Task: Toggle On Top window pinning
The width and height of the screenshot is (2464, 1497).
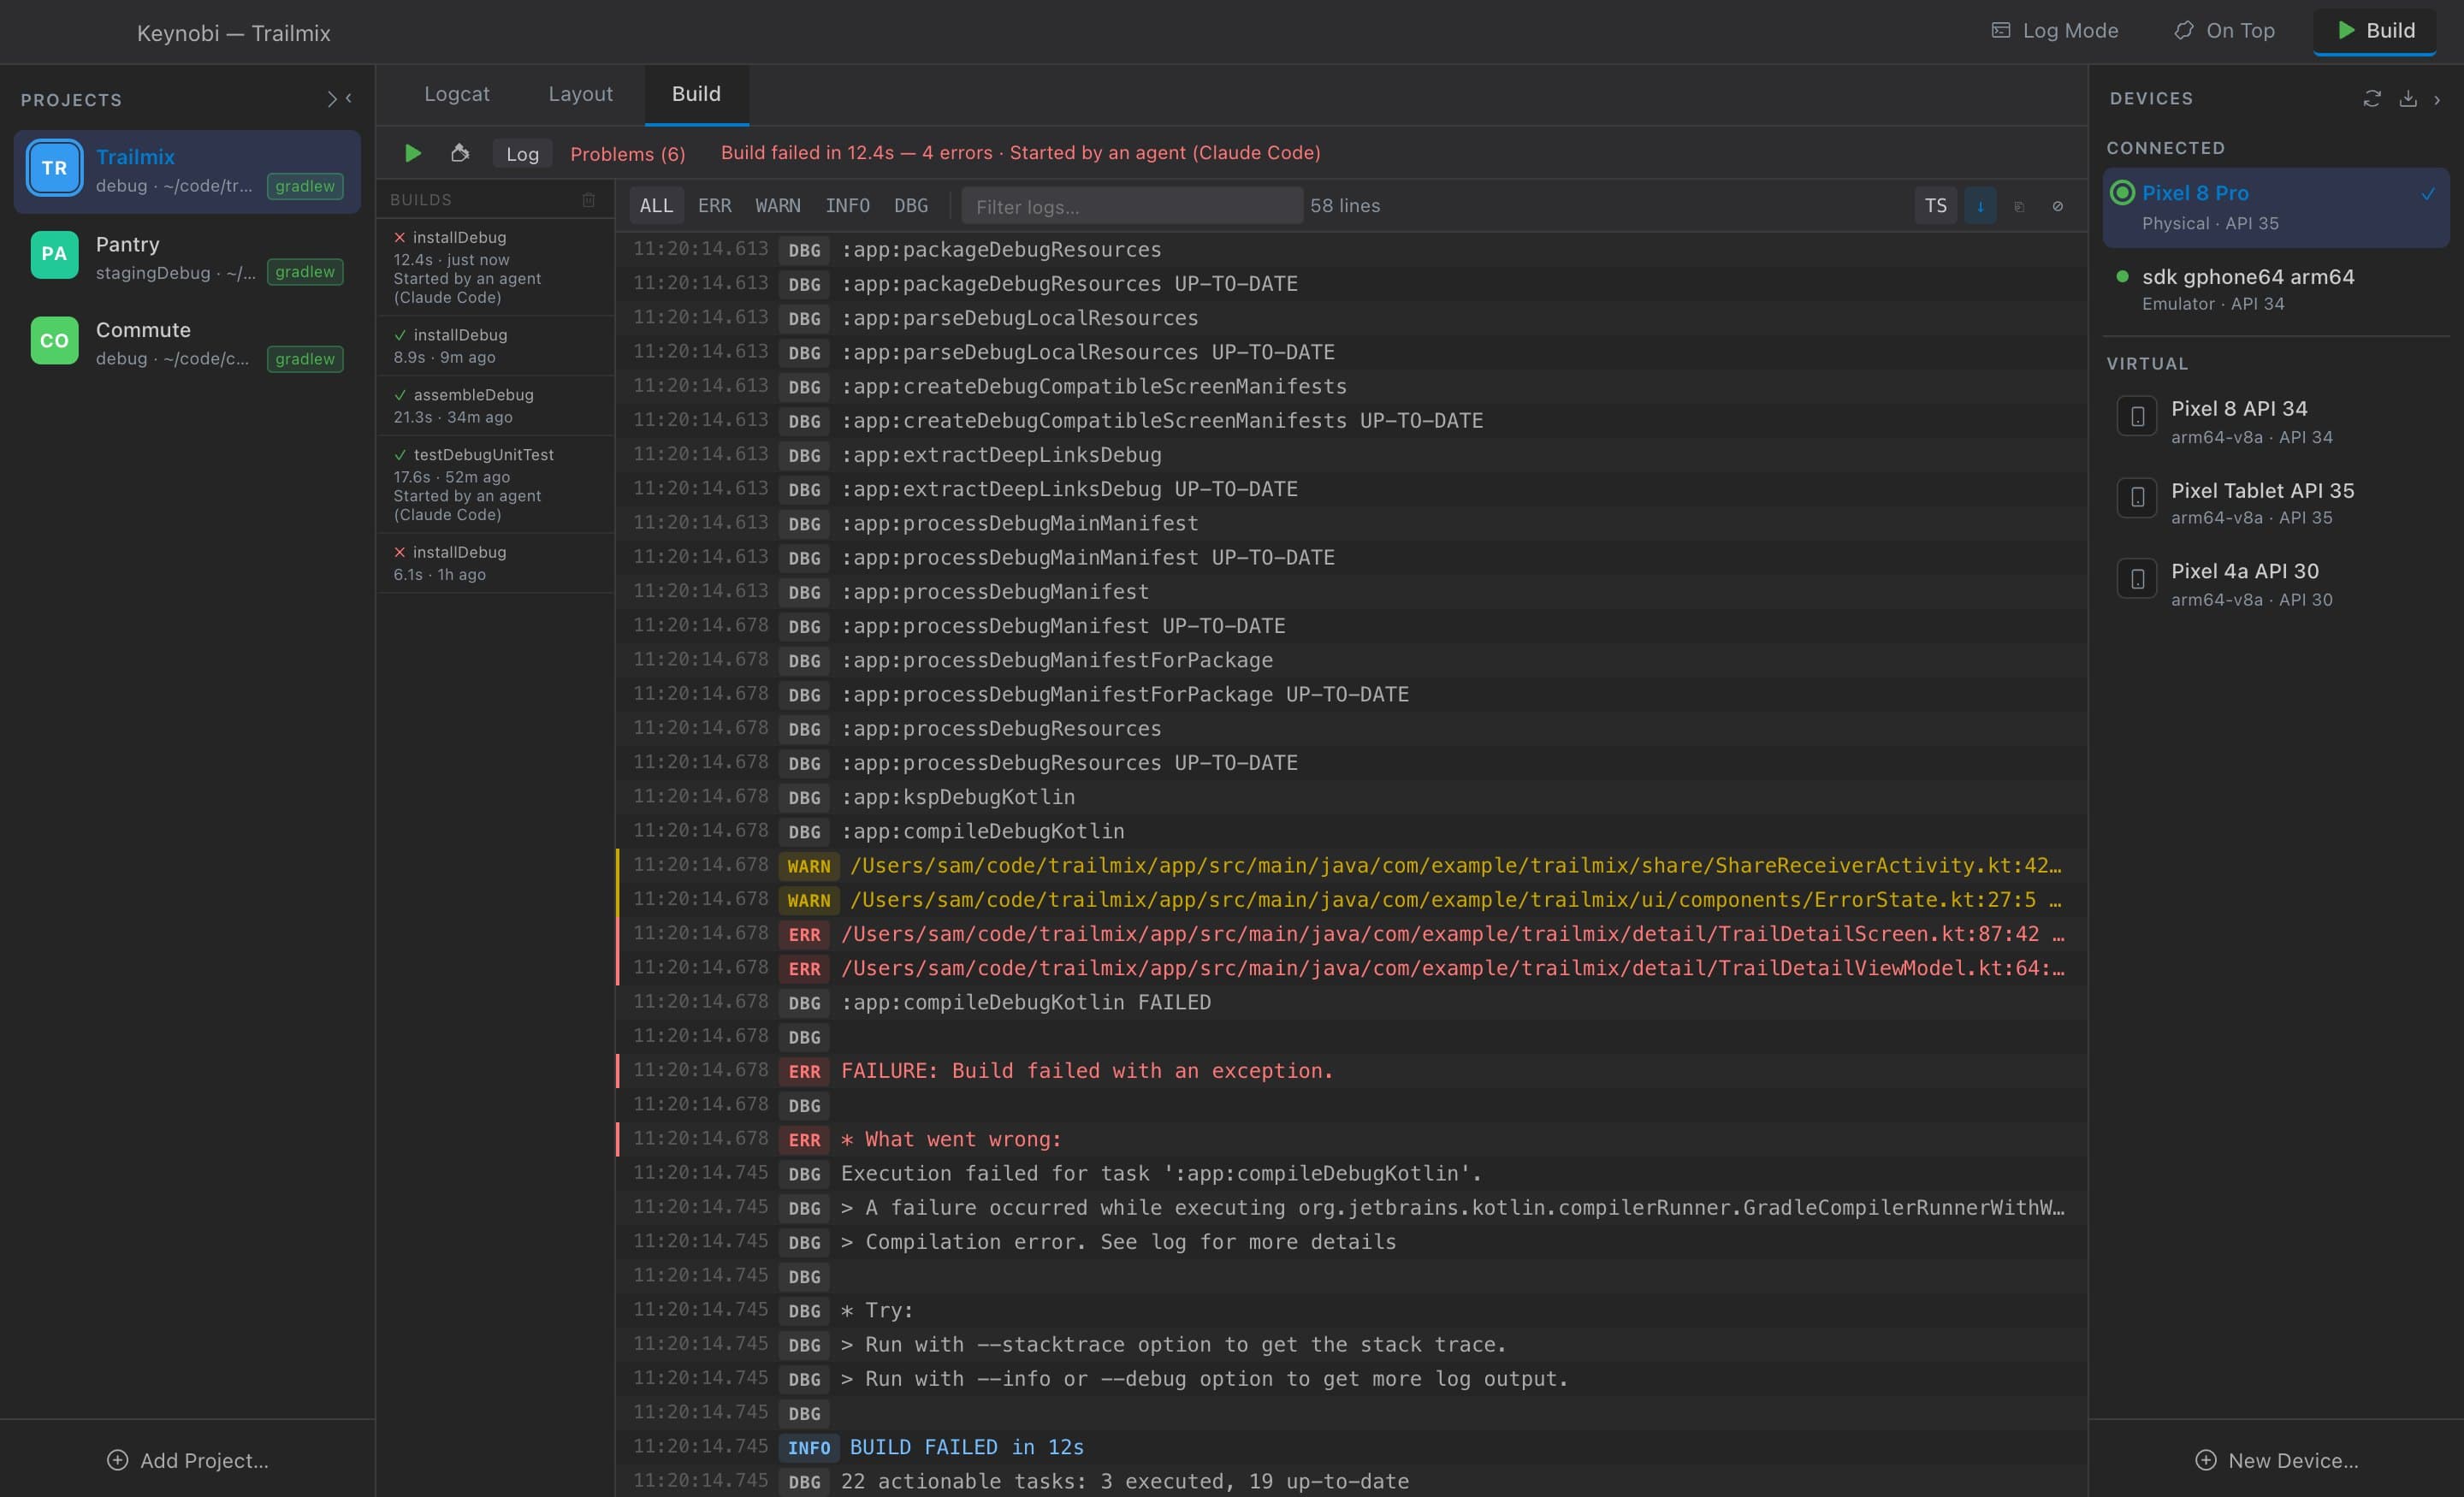Action: pos(2225,31)
